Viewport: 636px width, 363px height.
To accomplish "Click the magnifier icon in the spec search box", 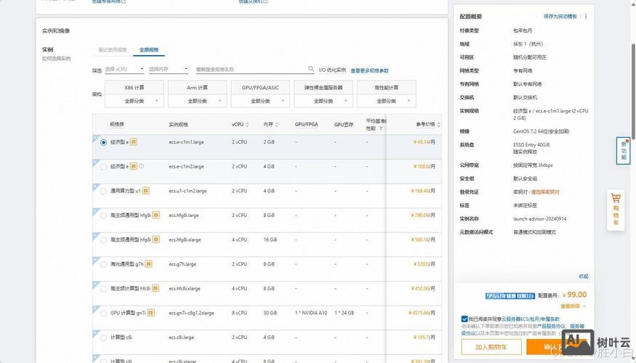I will (310, 69).
